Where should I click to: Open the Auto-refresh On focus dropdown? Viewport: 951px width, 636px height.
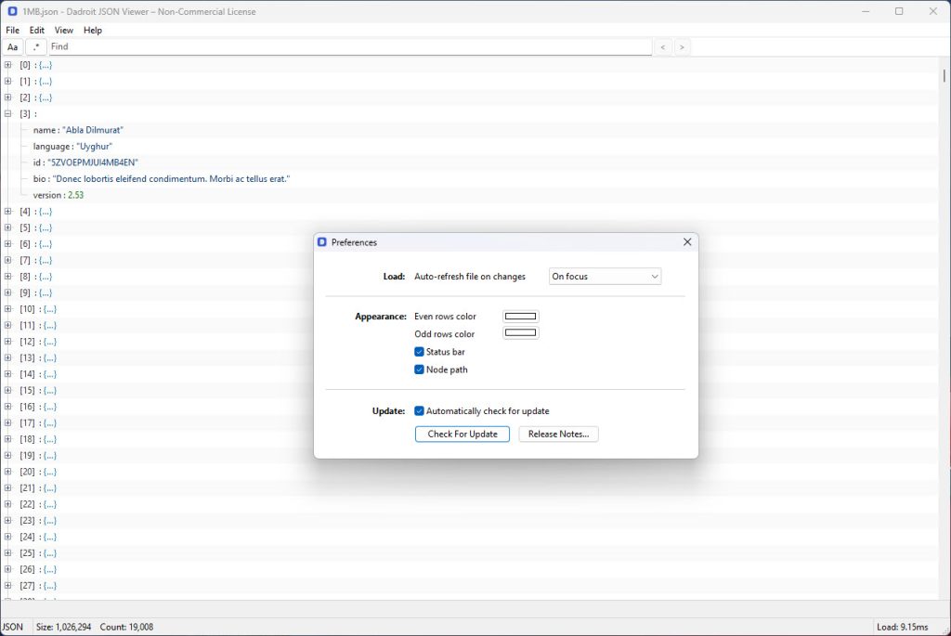[605, 277]
